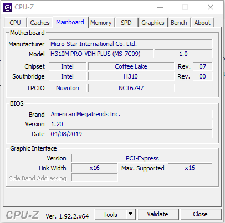
Task: Go to the SPD tab
Action: 126,23
